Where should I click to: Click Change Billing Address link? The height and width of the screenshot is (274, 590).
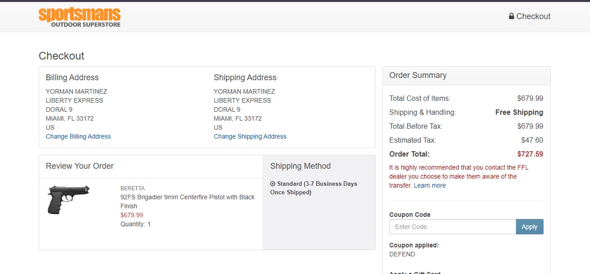(78, 137)
